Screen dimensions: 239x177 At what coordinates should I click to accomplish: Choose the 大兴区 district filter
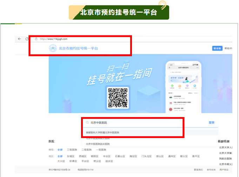point(61,162)
